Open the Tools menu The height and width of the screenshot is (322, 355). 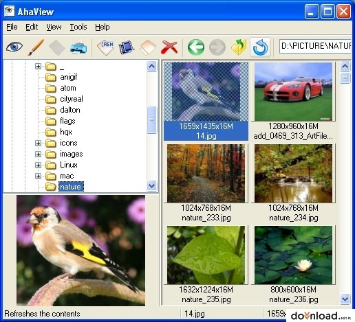[78, 27]
